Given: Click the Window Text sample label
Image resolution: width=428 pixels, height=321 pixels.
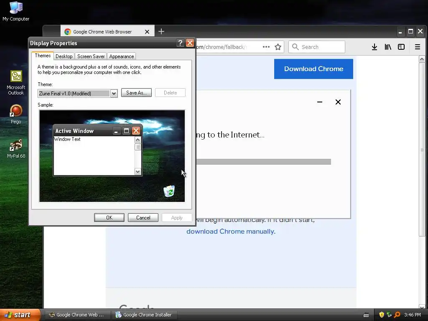Looking at the screenshot, I should tap(67, 139).
